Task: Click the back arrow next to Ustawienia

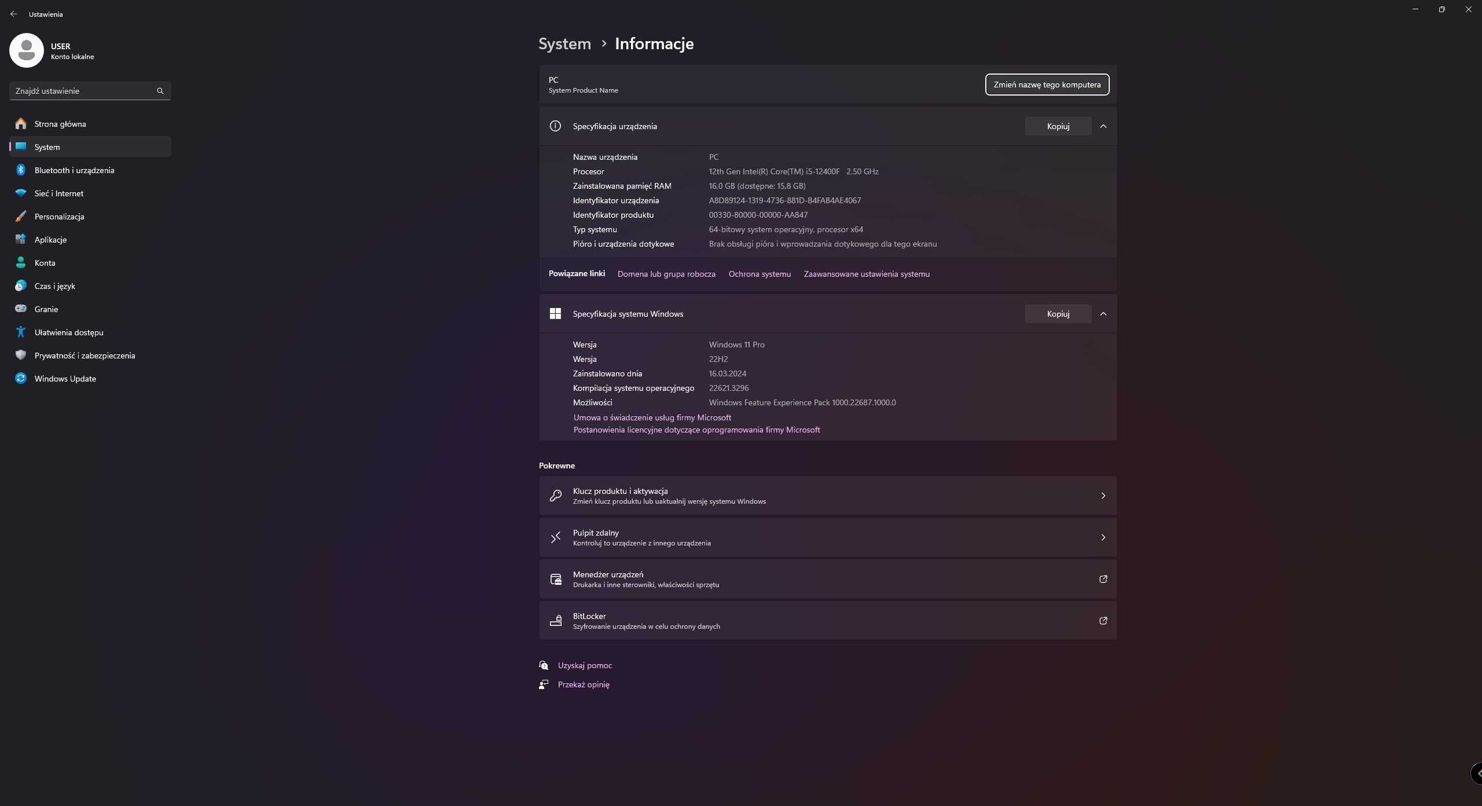Action: [x=13, y=14]
